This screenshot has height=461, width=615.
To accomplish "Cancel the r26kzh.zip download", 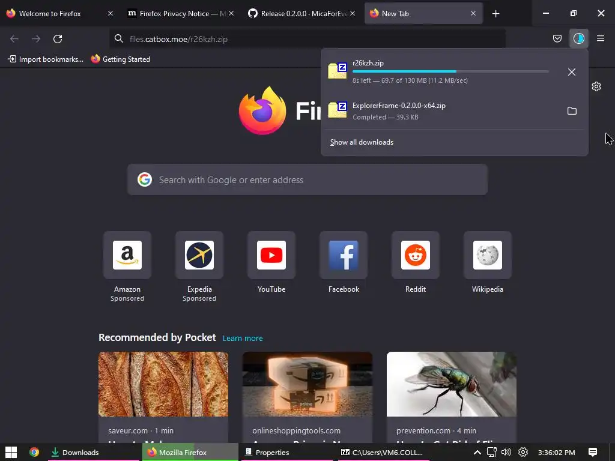I will tap(572, 72).
